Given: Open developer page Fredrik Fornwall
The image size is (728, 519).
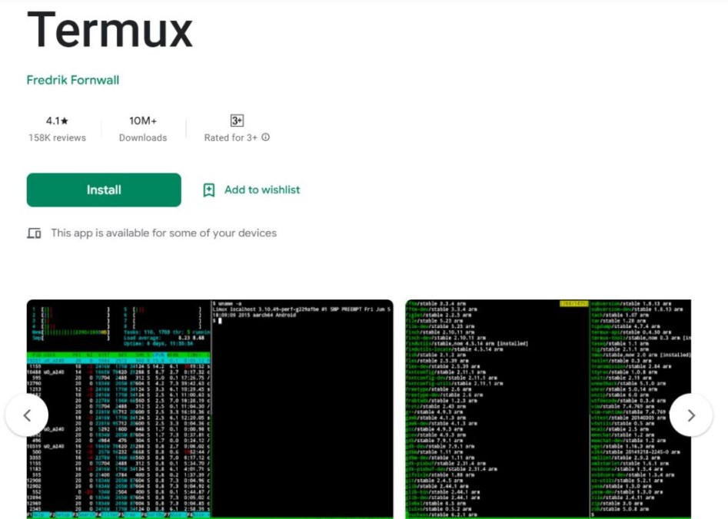Looking at the screenshot, I should click(x=74, y=80).
